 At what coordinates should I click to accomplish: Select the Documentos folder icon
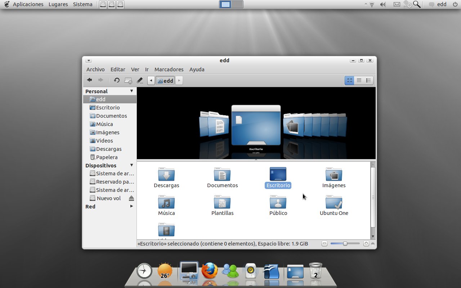click(x=222, y=174)
